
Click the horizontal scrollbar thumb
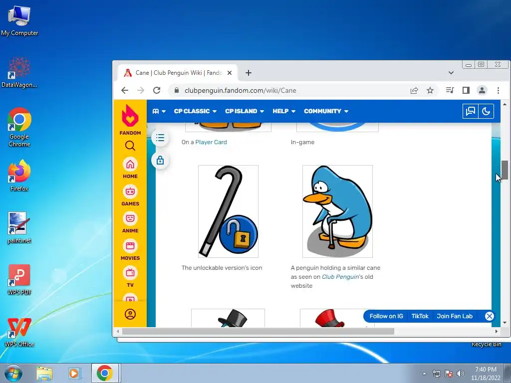point(258,331)
